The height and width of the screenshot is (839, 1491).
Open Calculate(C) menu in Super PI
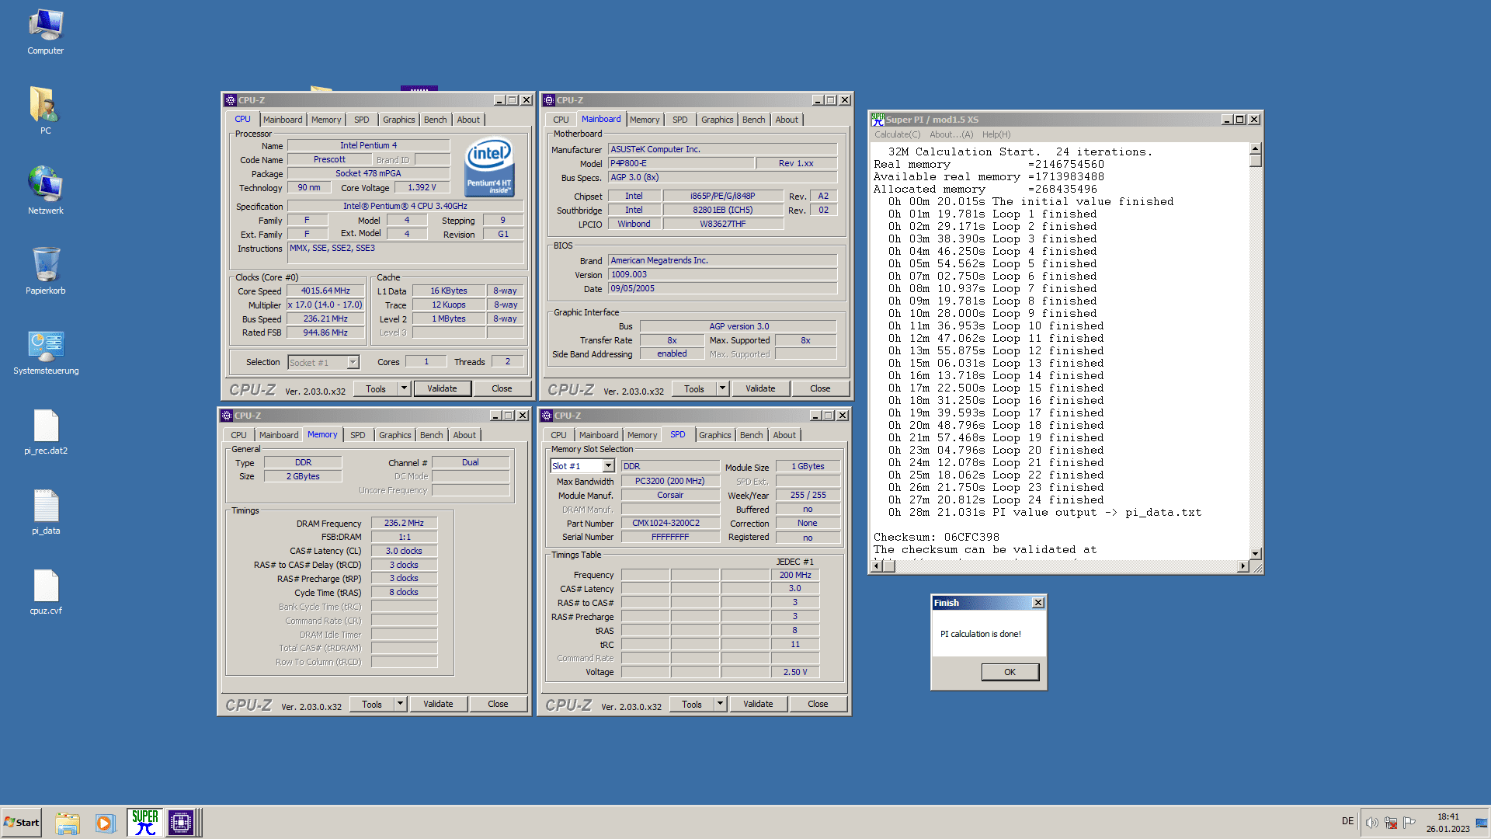pyautogui.click(x=897, y=134)
